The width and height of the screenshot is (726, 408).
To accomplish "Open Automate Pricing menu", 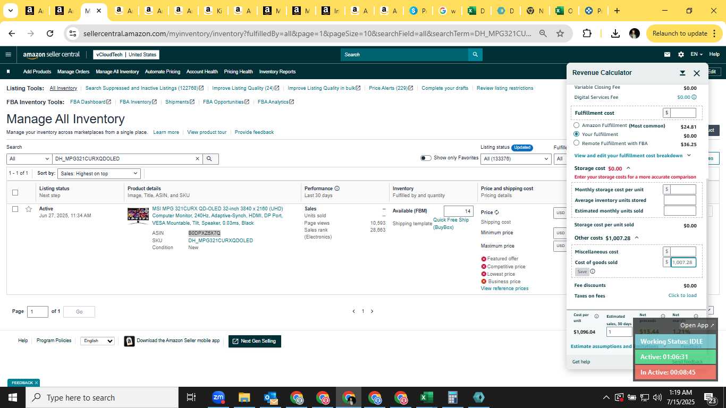I will point(163,72).
